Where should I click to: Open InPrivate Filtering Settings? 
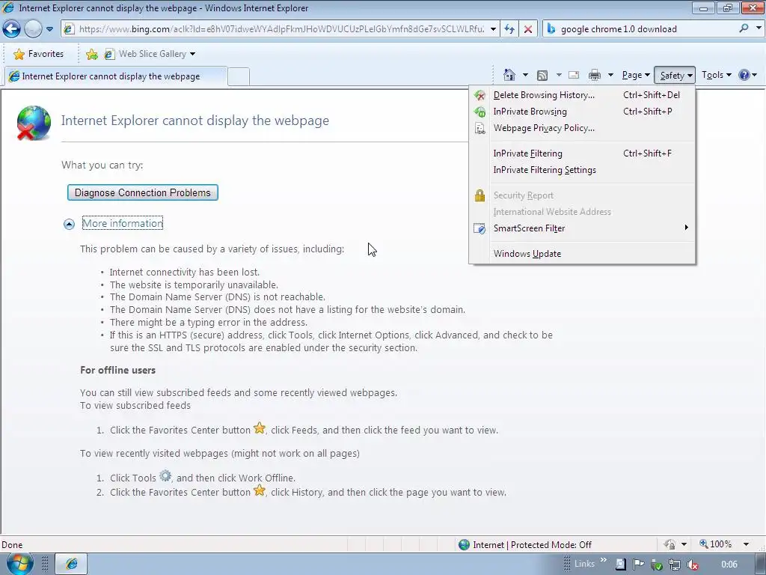point(582,170)
